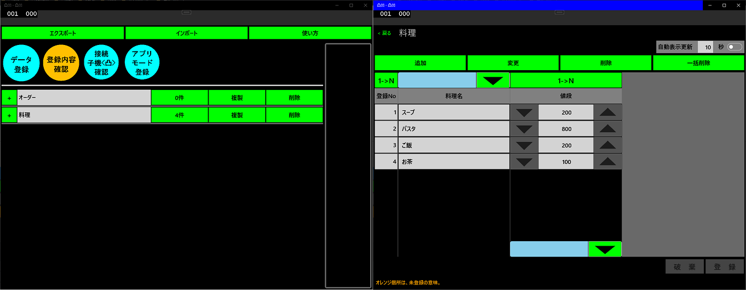Click 複製 for the 料理 row
This screenshot has height=290, width=746.
point(237,115)
